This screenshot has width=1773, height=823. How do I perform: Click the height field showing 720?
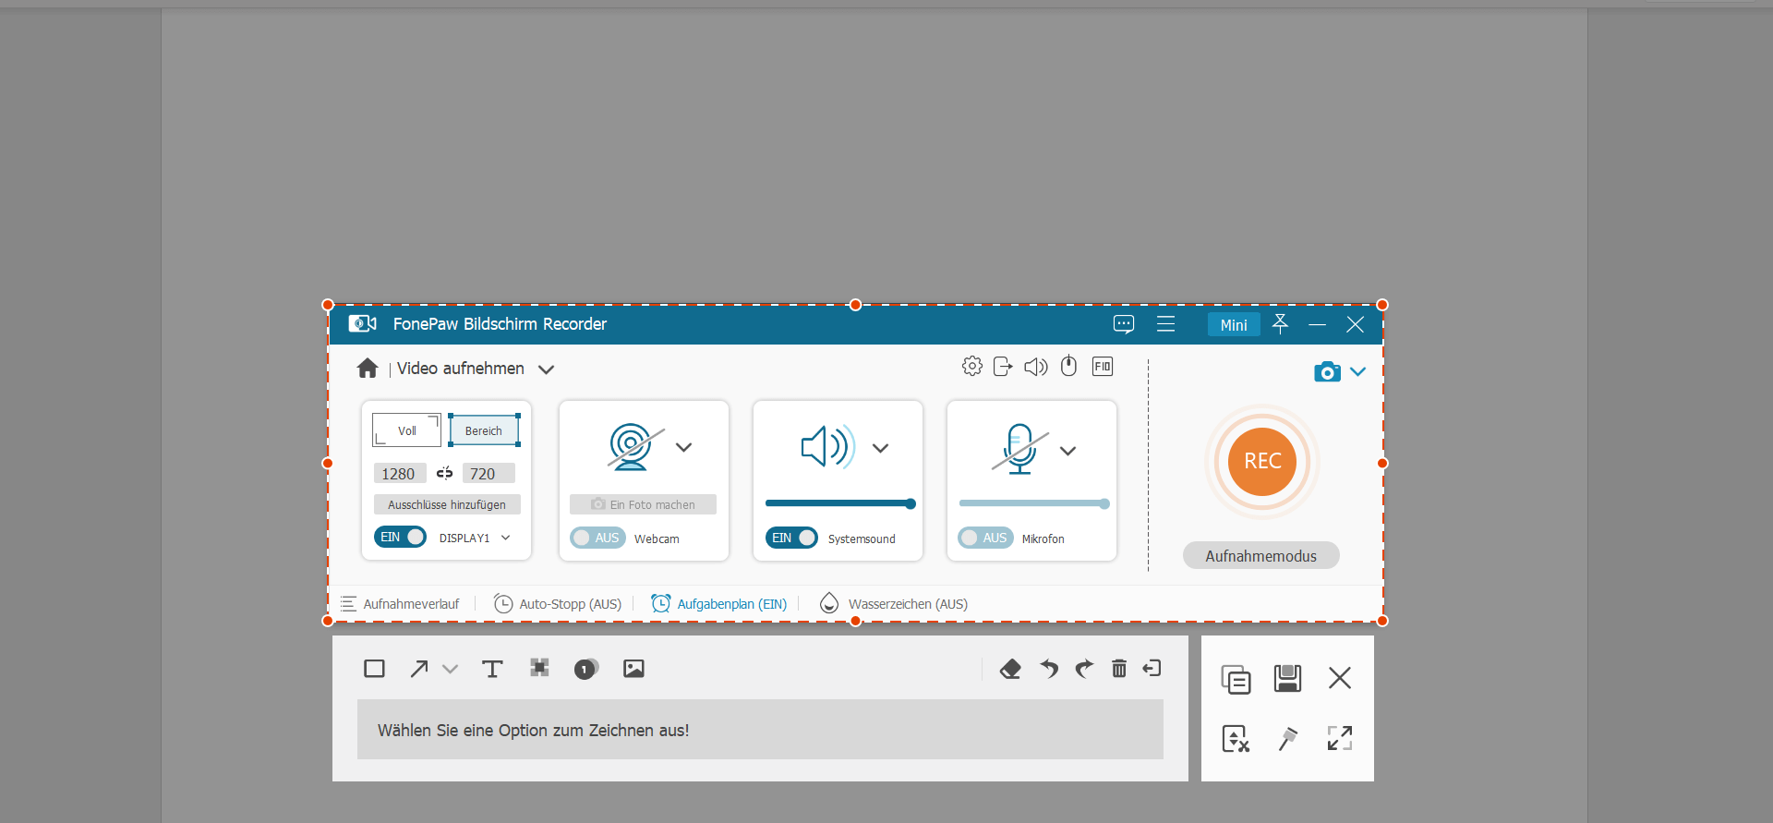[x=488, y=473]
